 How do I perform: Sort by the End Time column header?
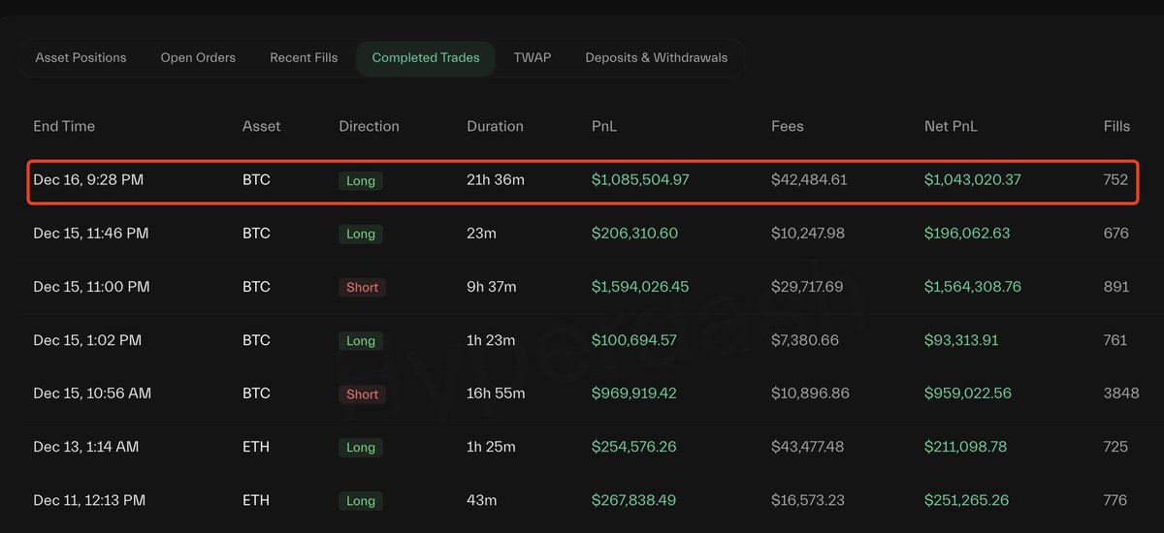click(64, 126)
